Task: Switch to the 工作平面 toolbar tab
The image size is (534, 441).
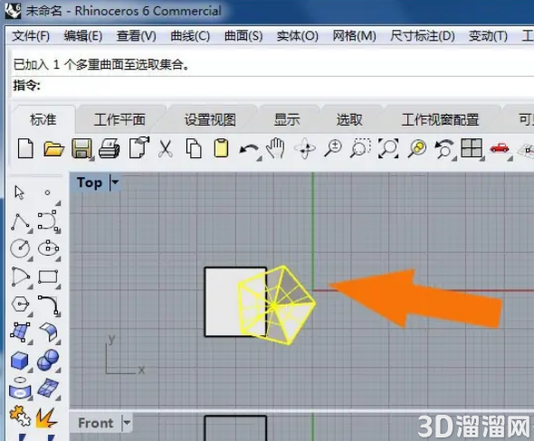Action: 119,119
